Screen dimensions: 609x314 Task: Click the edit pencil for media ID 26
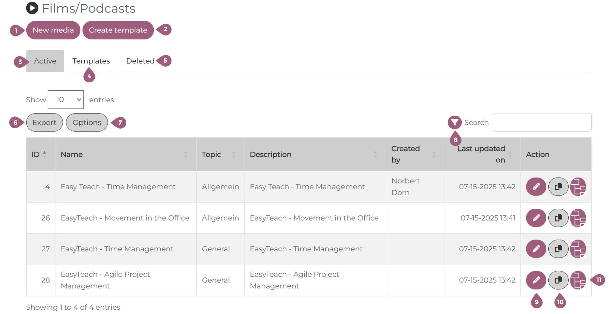coord(536,218)
